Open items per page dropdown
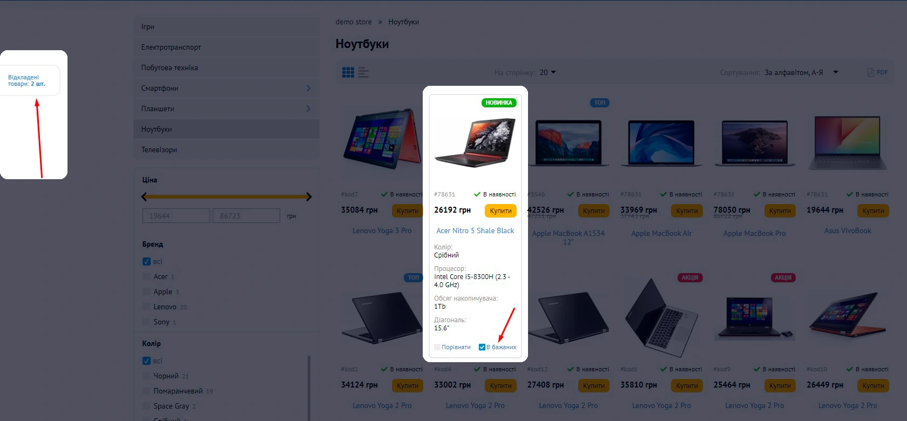 tap(547, 72)
